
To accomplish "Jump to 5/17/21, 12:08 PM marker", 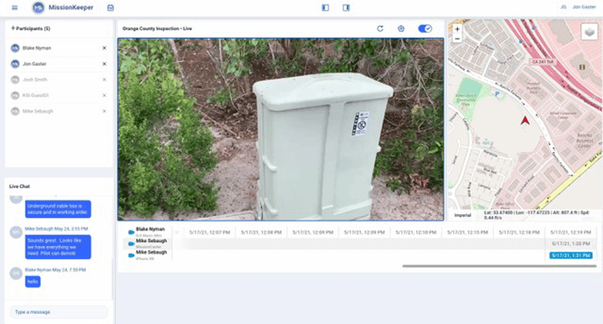I will pos(261,232).
